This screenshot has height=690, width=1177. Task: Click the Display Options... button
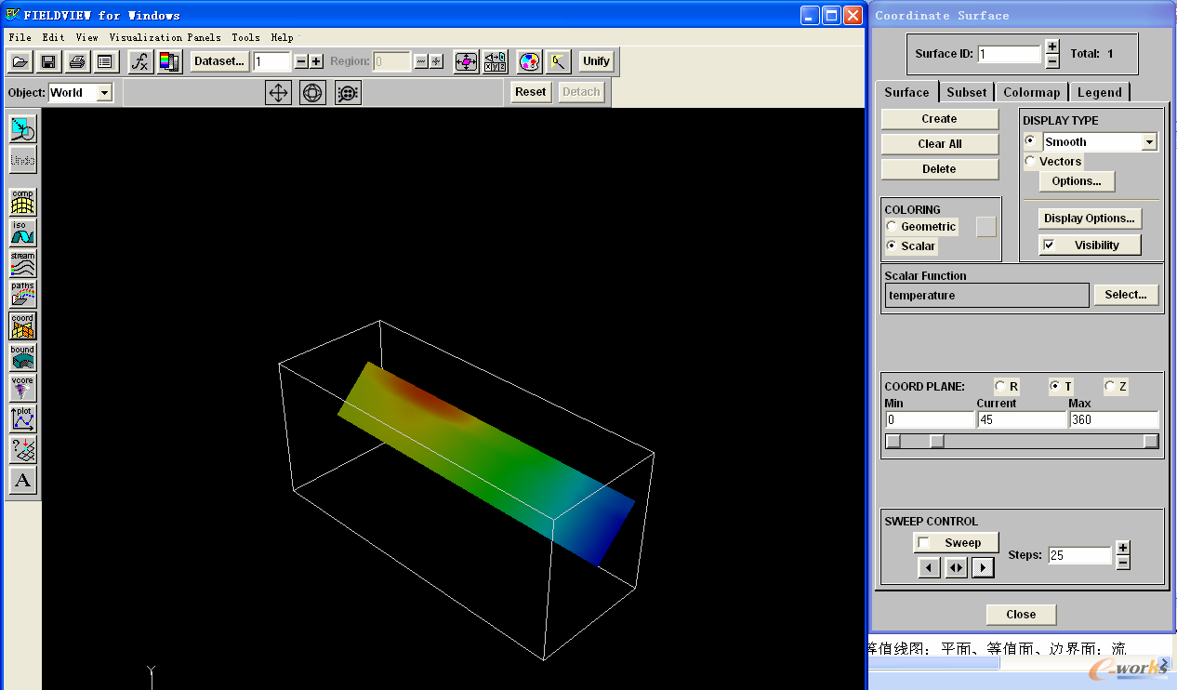point(1089,219)
